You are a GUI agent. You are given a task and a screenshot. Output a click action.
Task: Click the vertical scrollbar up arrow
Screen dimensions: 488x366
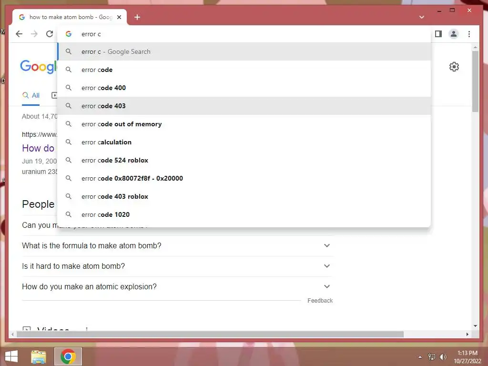pos(475,48)
